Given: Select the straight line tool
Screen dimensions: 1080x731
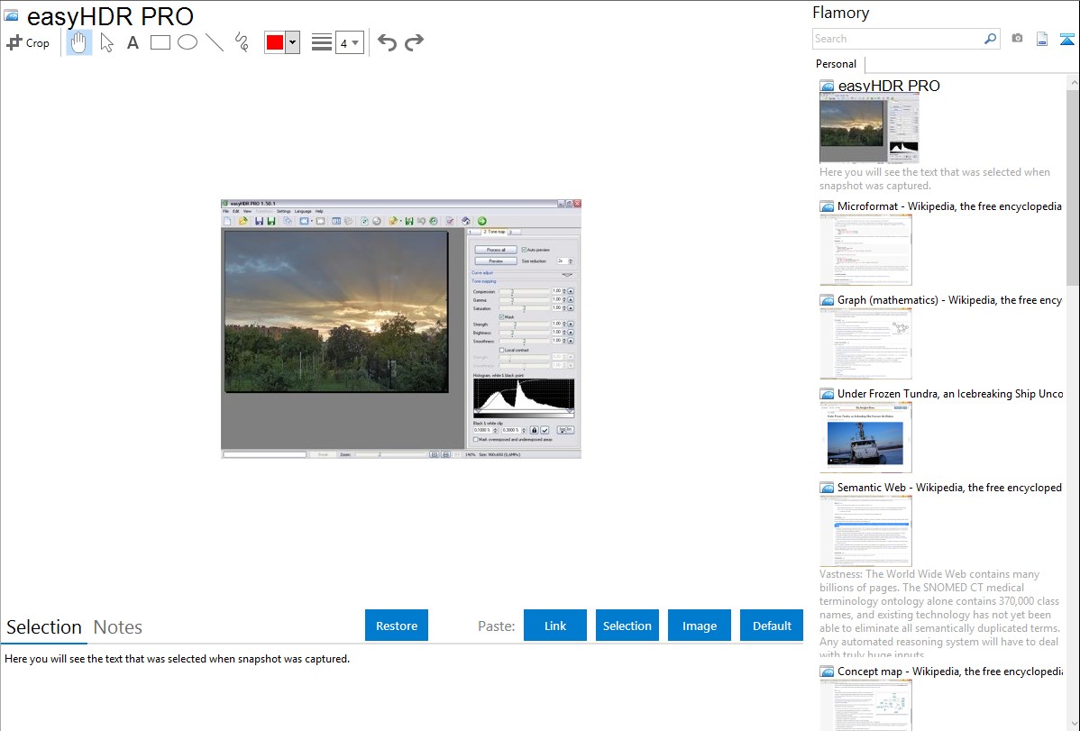Looking at the screenshot, I should (215, 42).
